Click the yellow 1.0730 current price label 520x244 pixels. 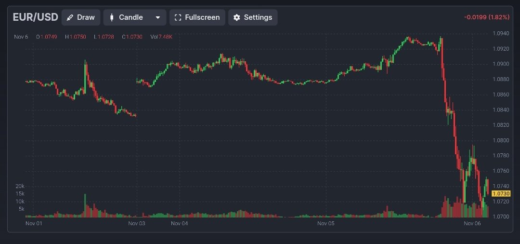[x=501, y=193]
